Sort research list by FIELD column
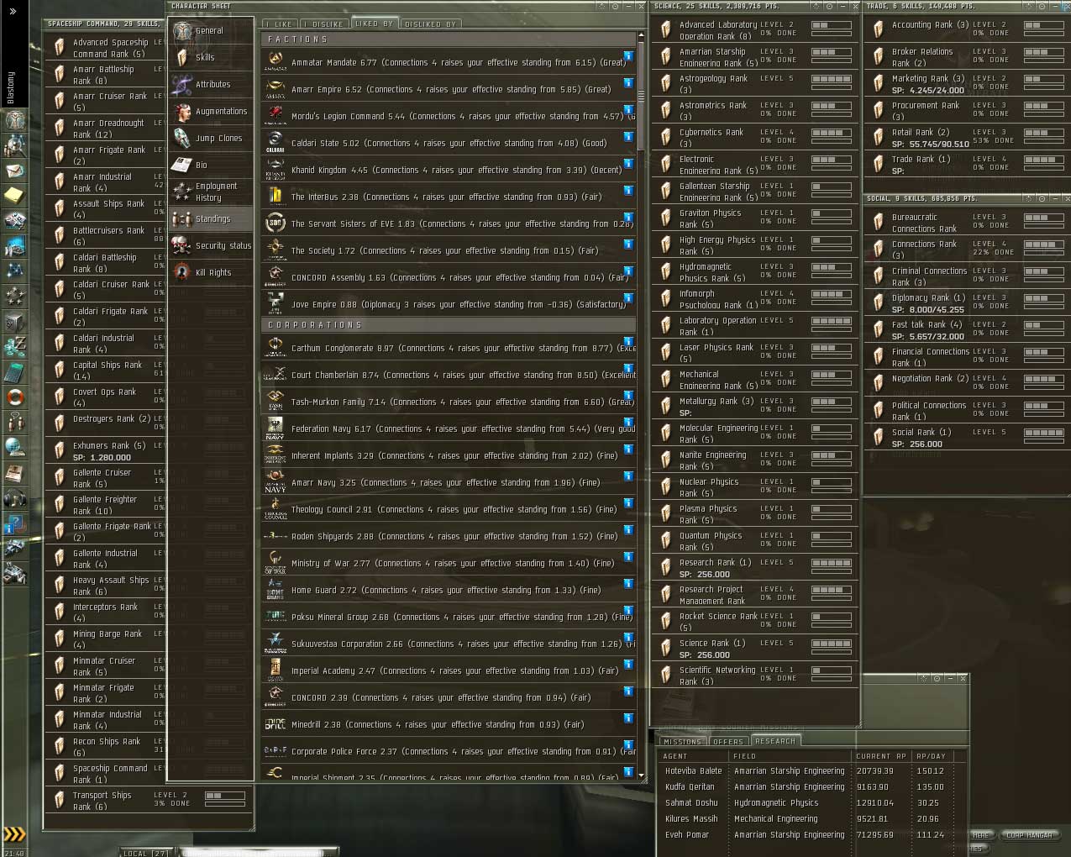This screenshot has width=1071, height=857. pos(790,755)
